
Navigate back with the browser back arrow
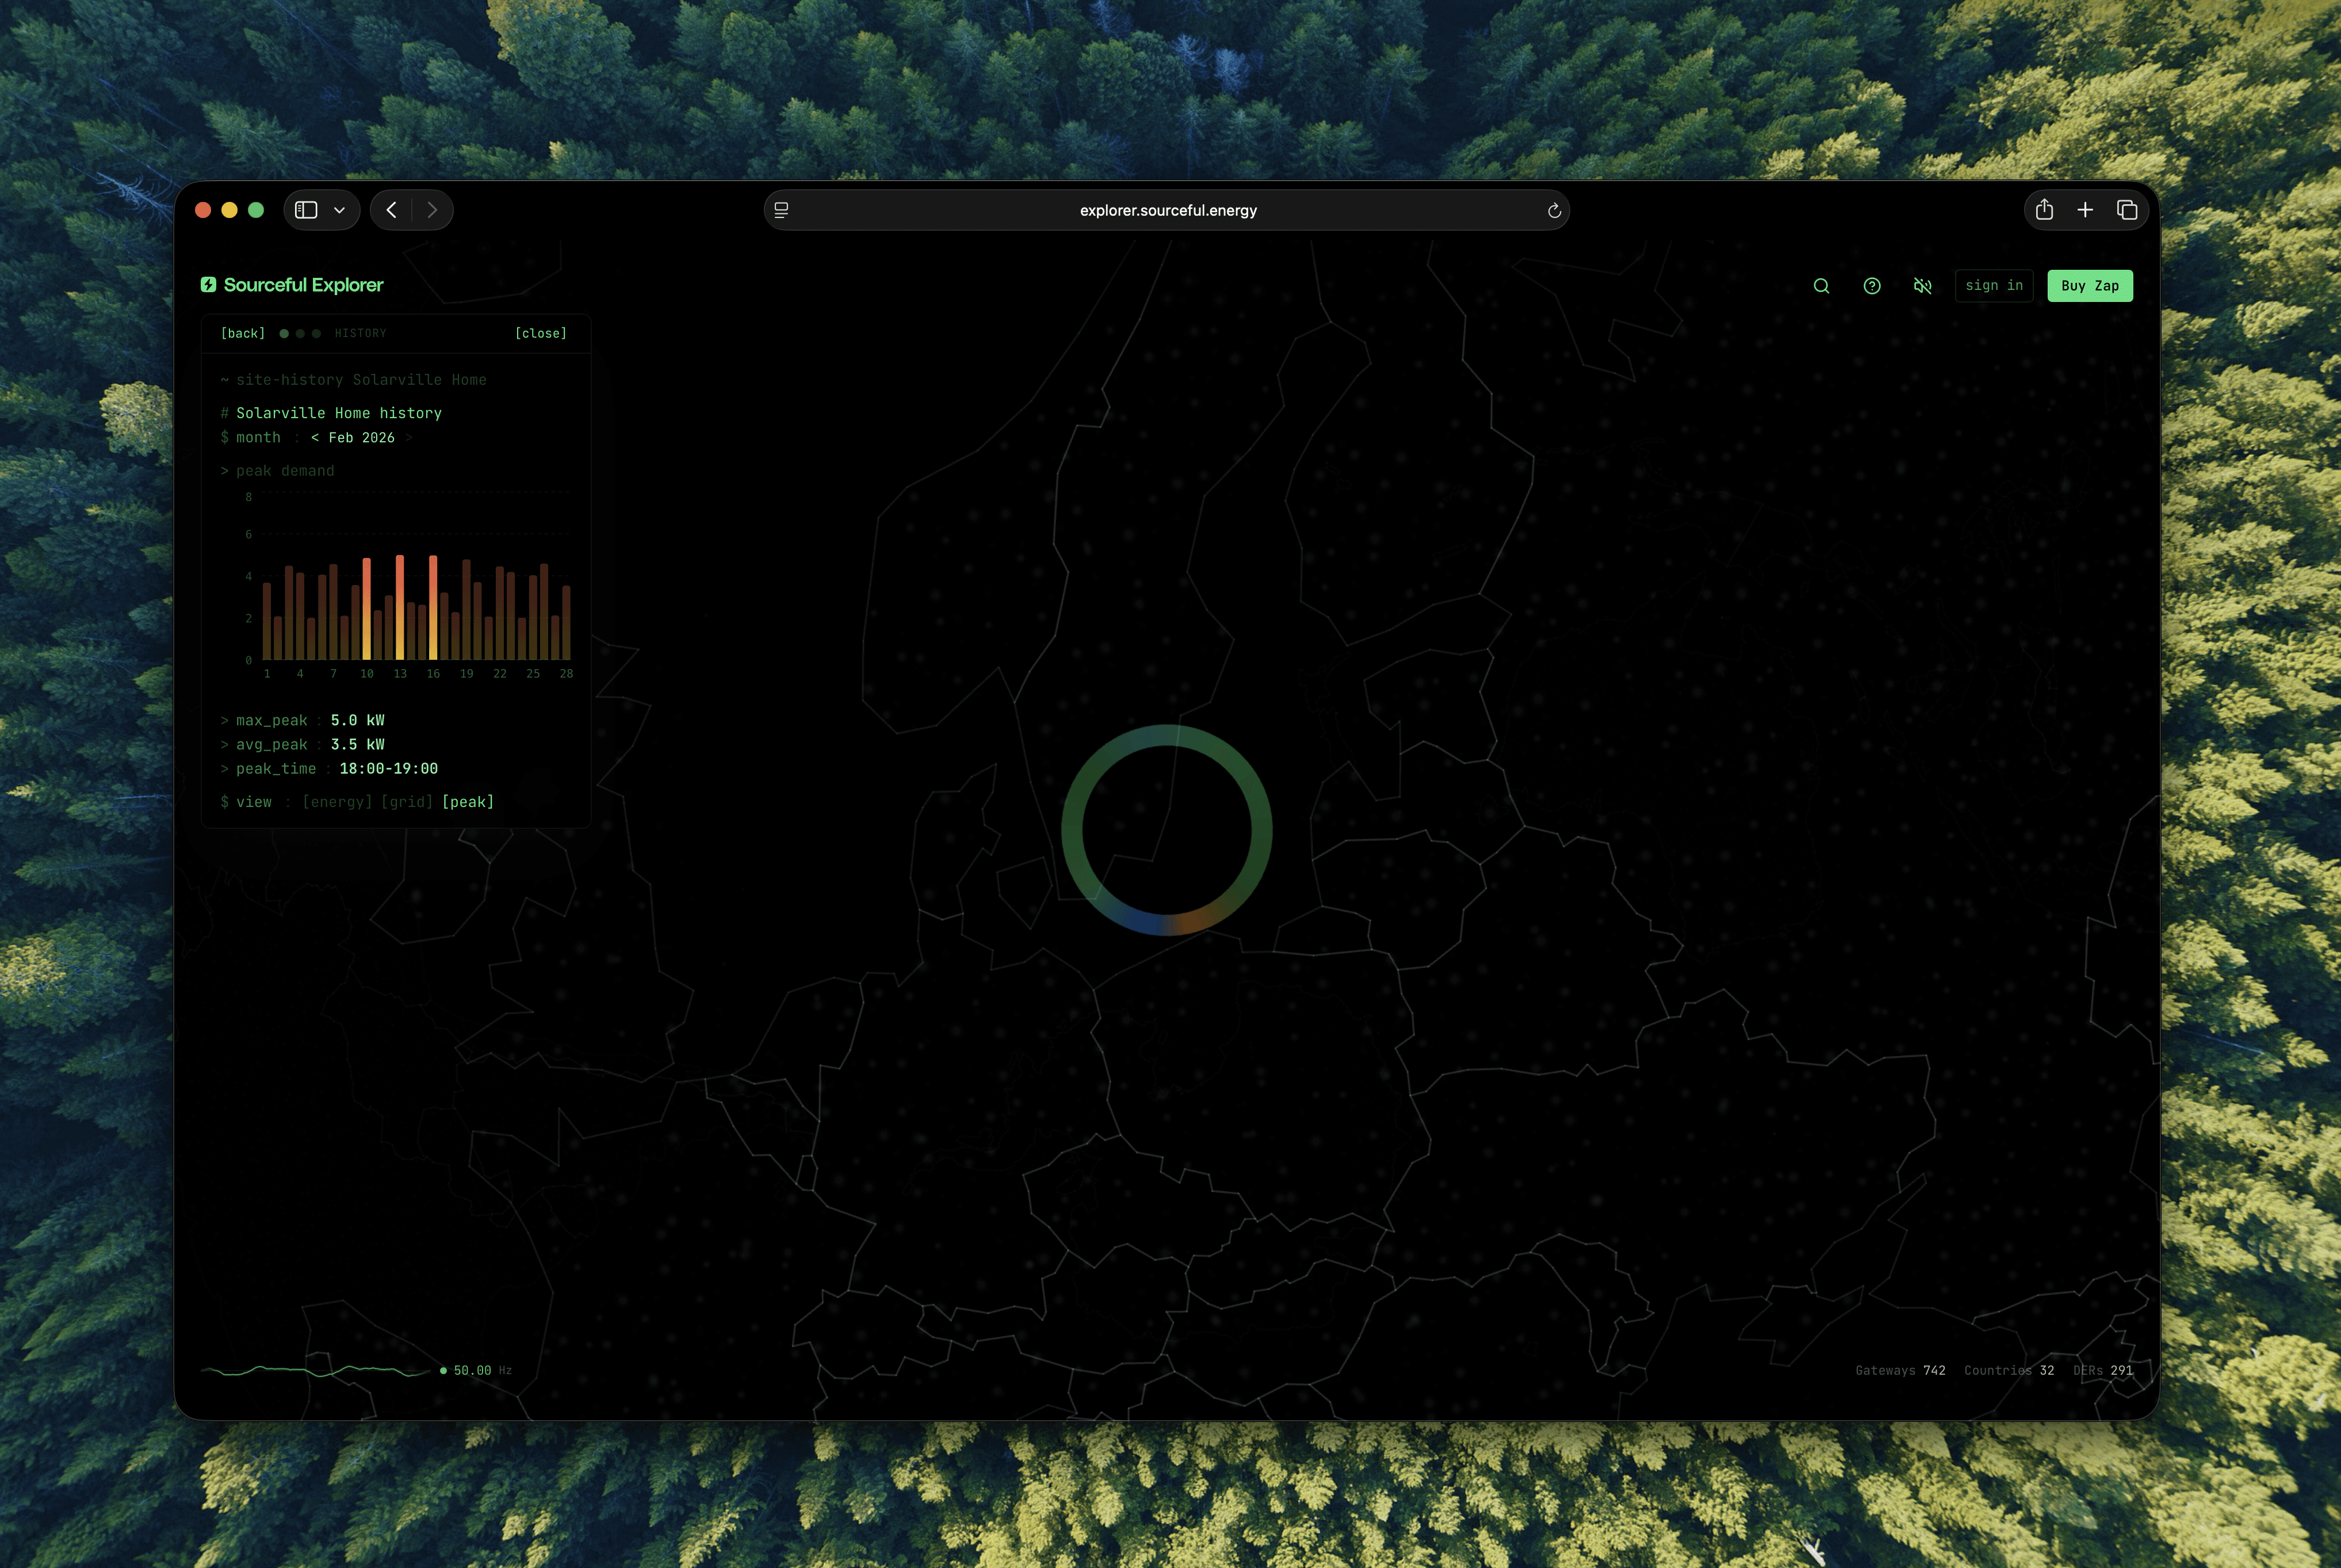tap(391, 210)
